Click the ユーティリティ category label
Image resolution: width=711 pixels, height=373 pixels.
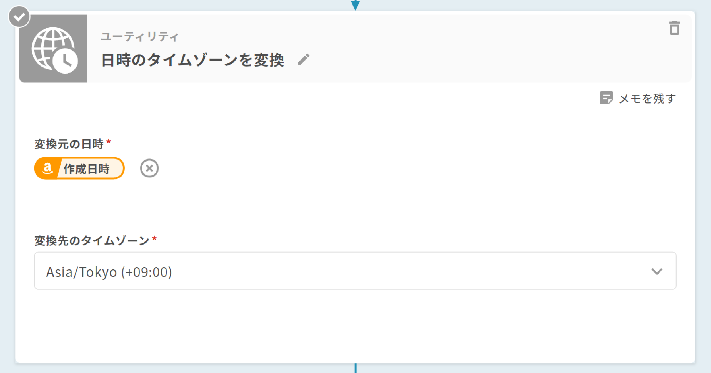pos(139,37)
